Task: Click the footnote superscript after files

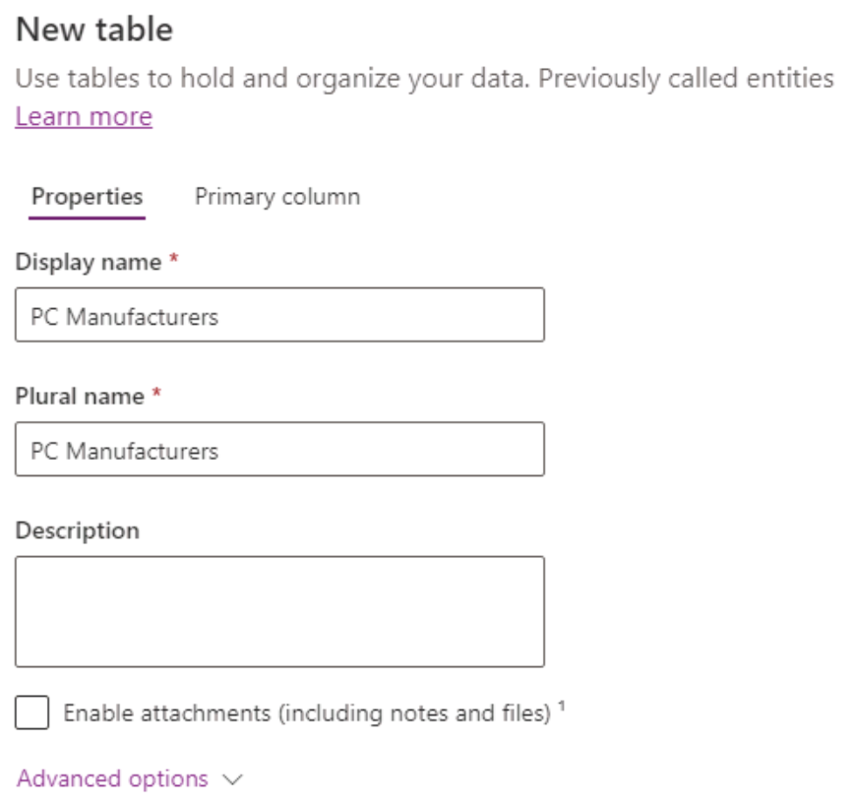Action: point(562,706)
